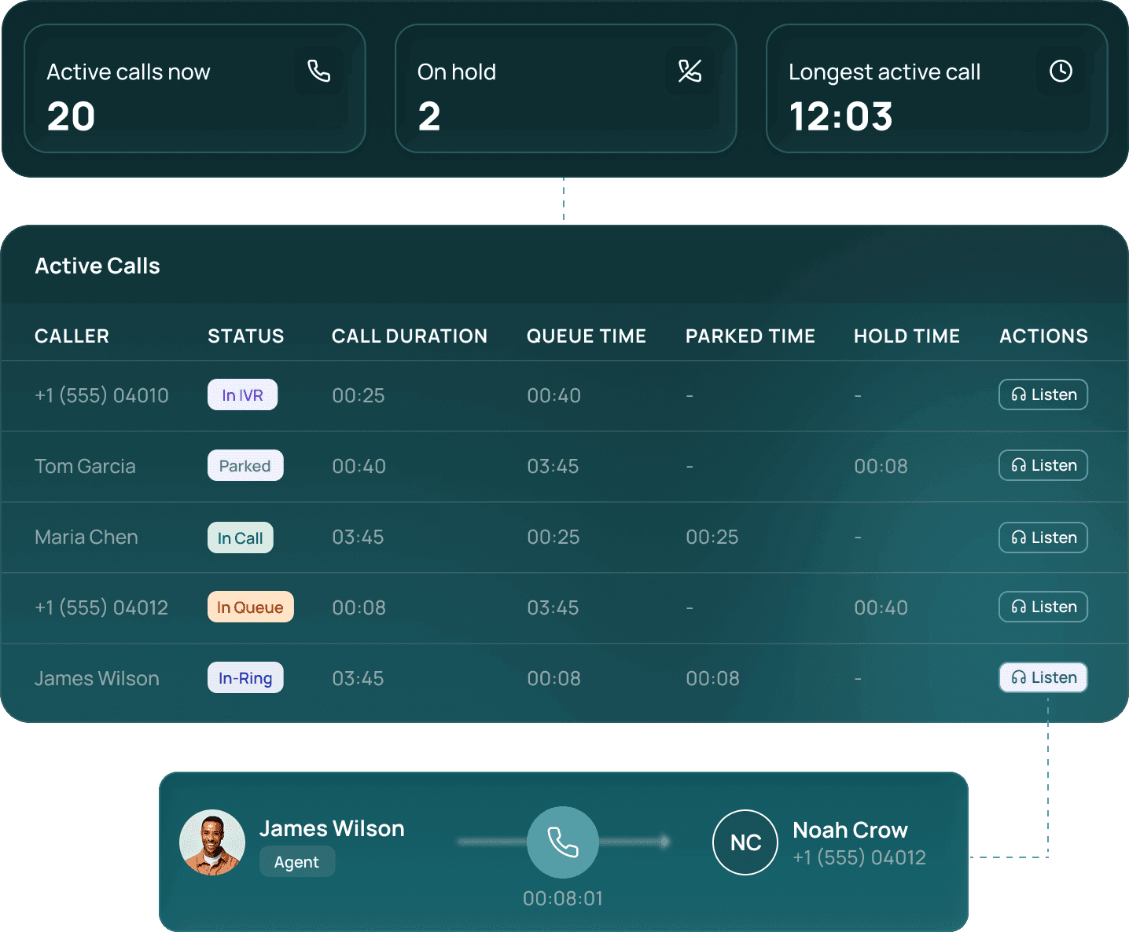Listen to Maria Chen's call
The height and width of the screenshot is (932, 1129).
pyautogui.click(x=1043, y=538)
